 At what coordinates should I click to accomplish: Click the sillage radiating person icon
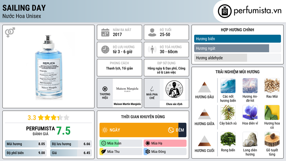coord(152,49)
